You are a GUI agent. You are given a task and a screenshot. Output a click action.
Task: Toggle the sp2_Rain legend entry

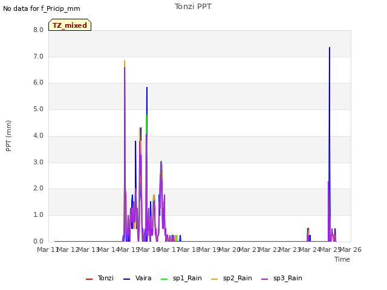[x=232, y=278]
